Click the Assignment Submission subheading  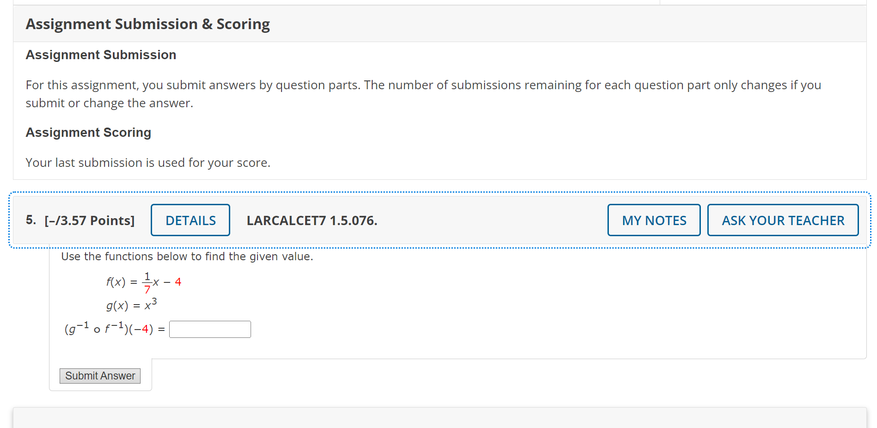click(101, 55)
